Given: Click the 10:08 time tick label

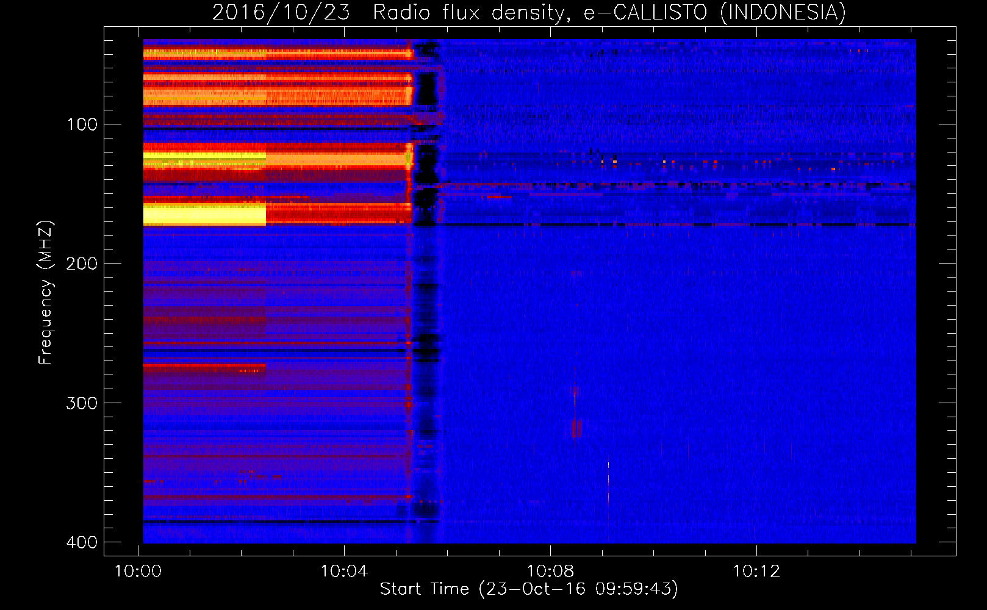Looking at the screenshot, I should [550, 572].
